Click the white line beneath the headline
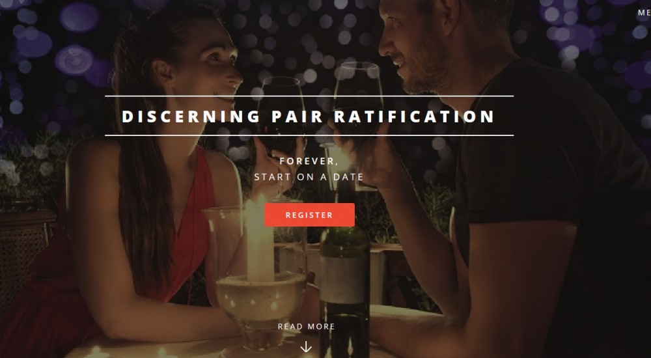Image resolution: width=651 pixels, height=358 pixels. pyautogui.click(x=309, y=135)
